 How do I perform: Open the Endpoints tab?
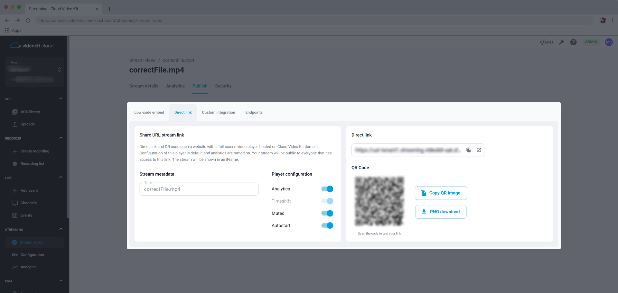point(254,113)
